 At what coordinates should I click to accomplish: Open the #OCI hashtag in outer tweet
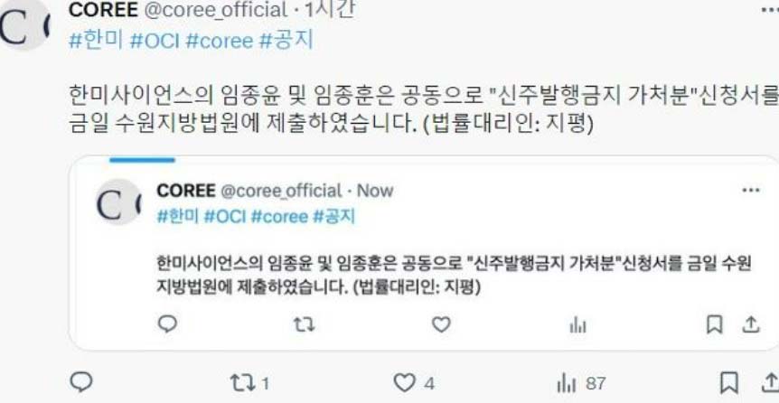[154, 41]
